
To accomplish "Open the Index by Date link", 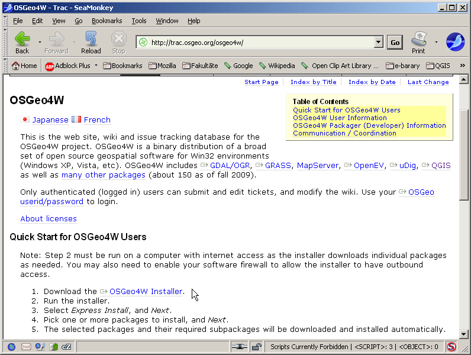I will pos(372,82).
